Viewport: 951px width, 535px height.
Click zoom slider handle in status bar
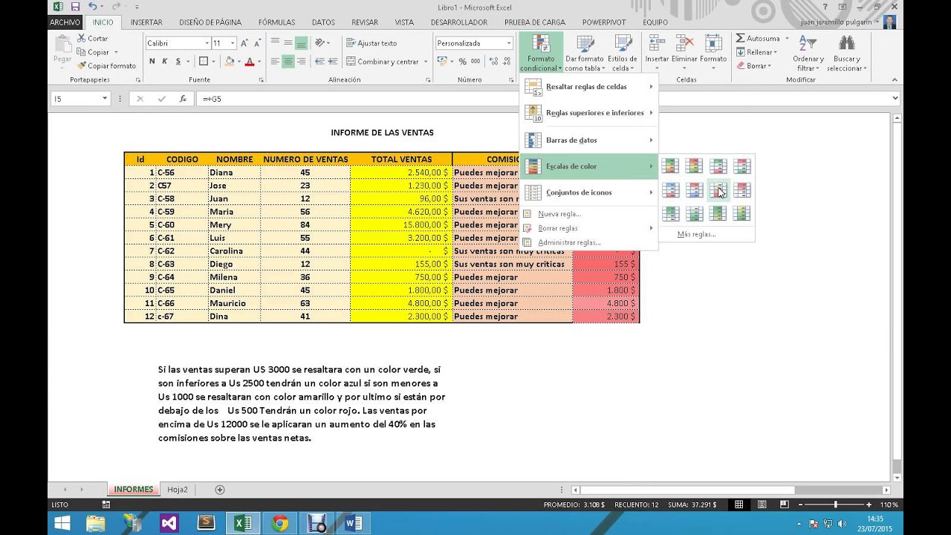coord(835,505)
